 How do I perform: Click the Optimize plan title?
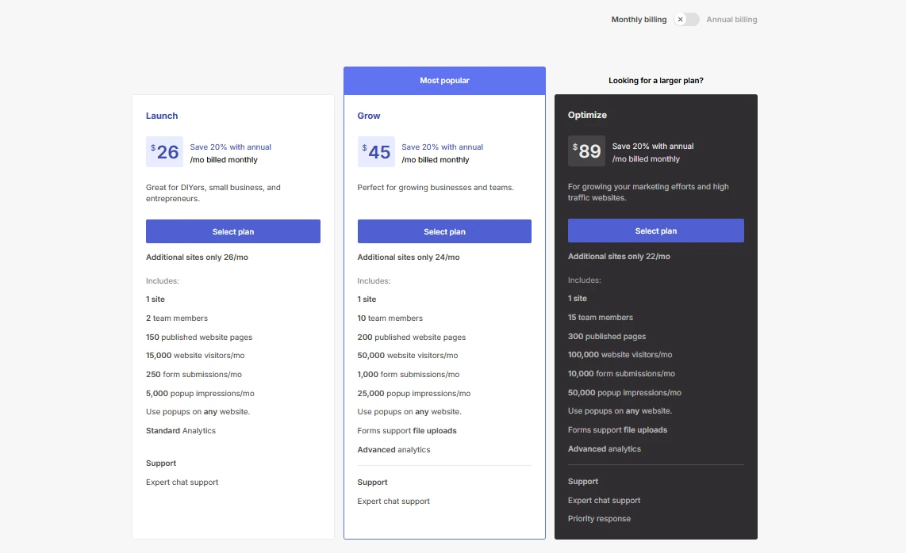[587, 115]
